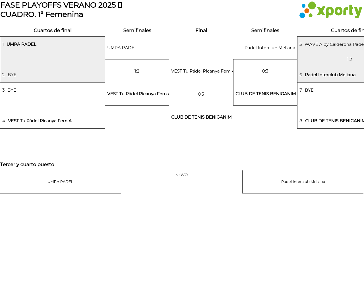364x305 pixels.
Task: Click BYE entry at seed 2
Action: click(x=12, y=75)
